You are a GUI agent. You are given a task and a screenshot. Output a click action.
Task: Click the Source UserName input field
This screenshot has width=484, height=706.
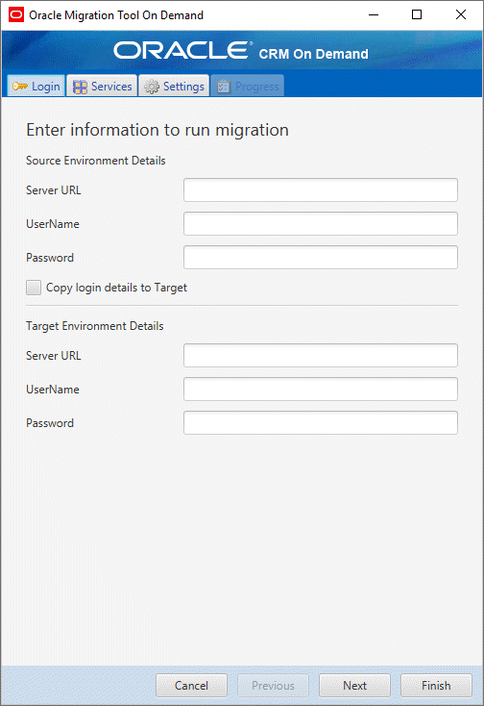pyautogui.click(x=321, y=224)
